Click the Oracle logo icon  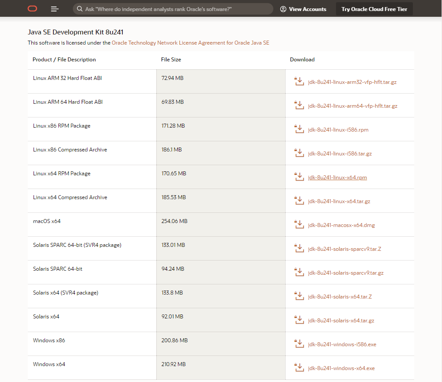(x=32, y=9)
